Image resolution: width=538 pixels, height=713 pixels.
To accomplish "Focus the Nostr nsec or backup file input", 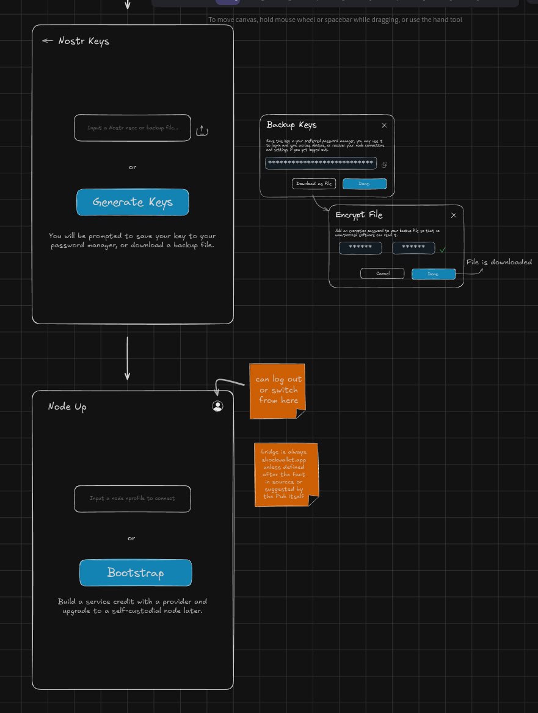I will click(133, 128).
